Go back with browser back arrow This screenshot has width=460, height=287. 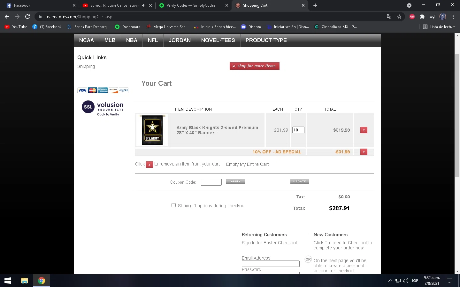coord(7,17)
